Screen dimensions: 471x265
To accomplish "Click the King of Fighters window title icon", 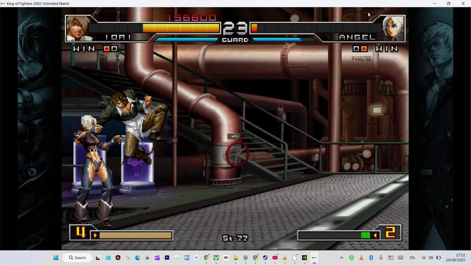I will click(3, 3).
